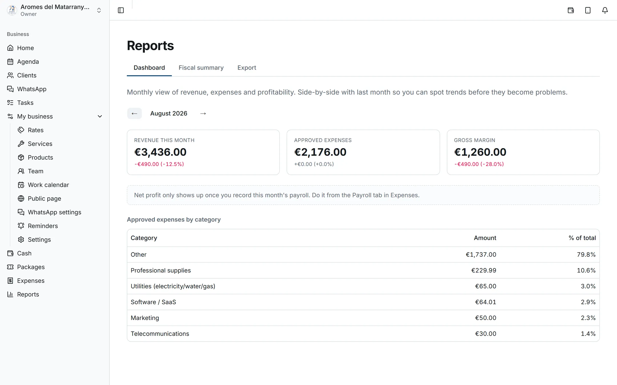
Task: Click the '€64.01' amount cell
Action: [486, 302]
